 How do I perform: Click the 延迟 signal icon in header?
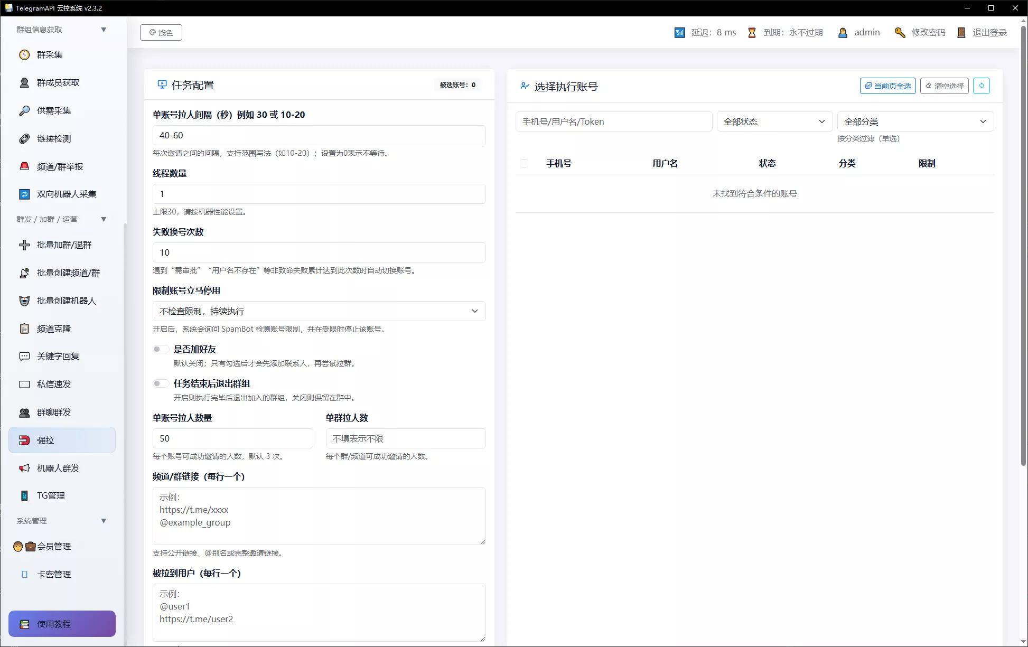tap(680, 33)
